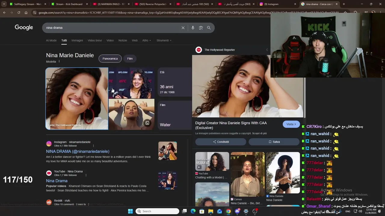Open options menu for YouTube Nina Drama result
The image size is (385, 216).
(x=86, y=175)
